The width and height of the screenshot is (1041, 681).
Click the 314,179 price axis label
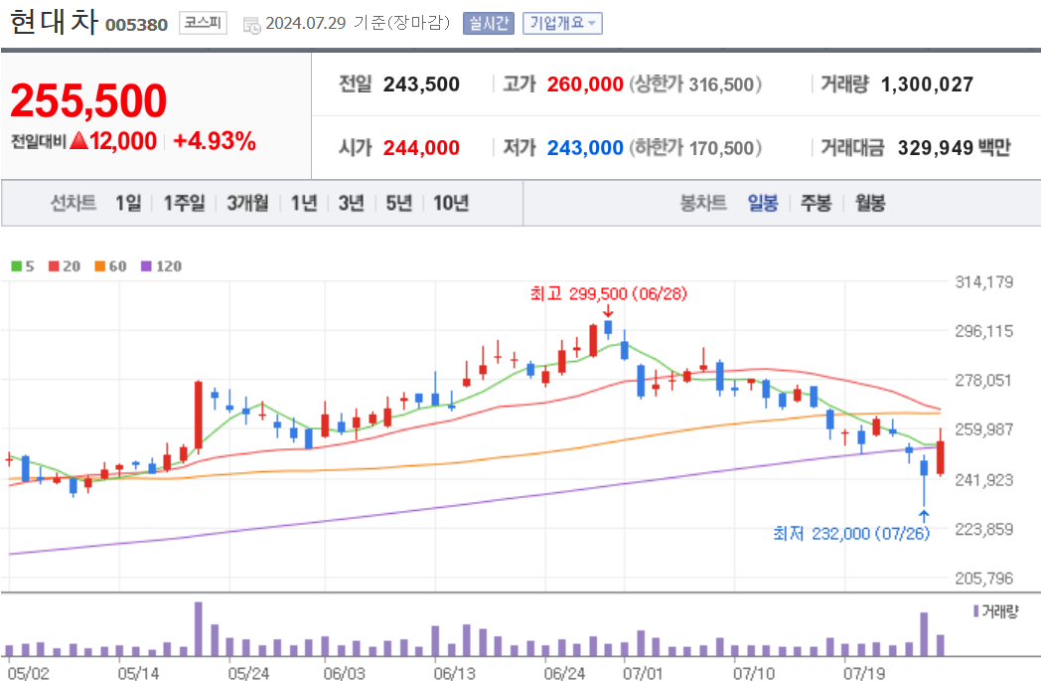pos(984,282)
